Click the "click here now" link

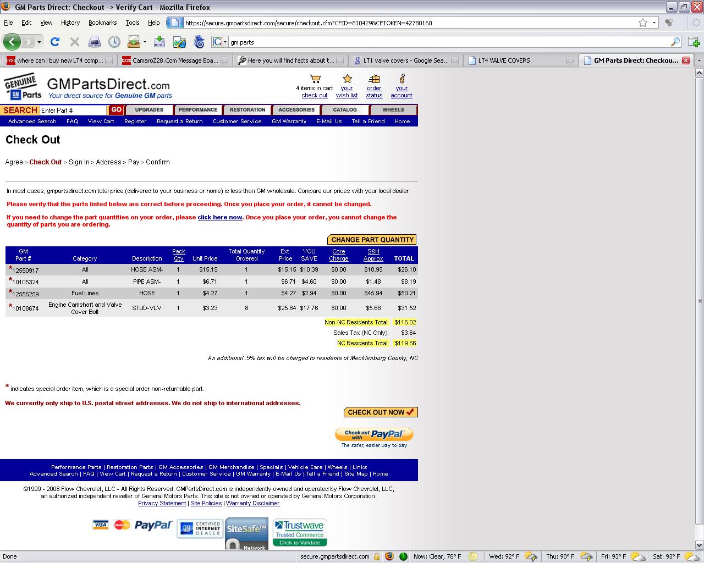click(220, 217)
